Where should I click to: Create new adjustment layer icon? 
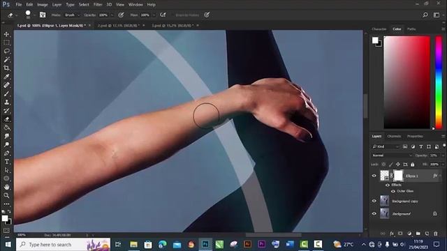click(409, 234)
